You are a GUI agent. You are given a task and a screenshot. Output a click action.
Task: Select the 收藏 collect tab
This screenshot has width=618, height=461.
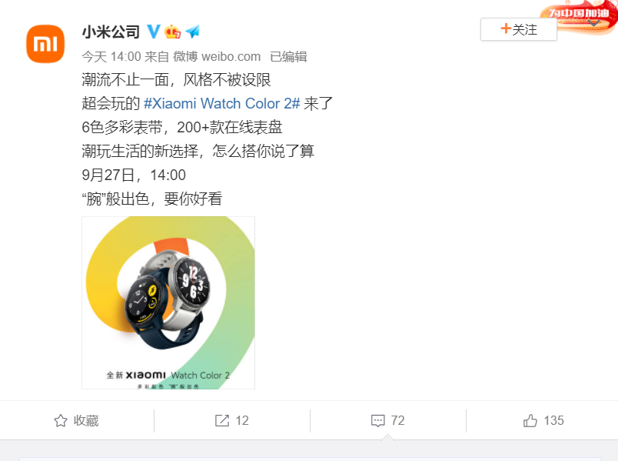pos(77,421)
